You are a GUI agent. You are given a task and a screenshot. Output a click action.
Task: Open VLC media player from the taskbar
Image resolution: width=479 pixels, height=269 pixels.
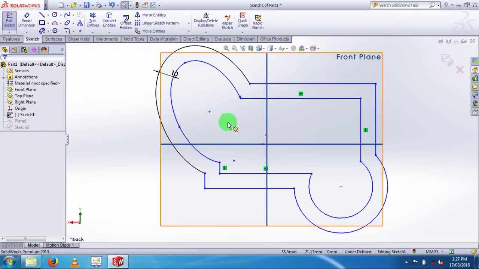click(74, 262)
